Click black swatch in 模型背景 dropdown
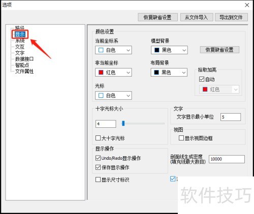Viewport: 254px width, 214px height. tap(157, 50)
